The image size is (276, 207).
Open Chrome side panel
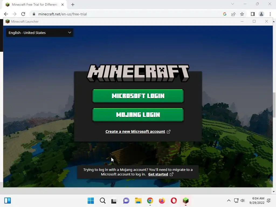[x=253, y=14]
